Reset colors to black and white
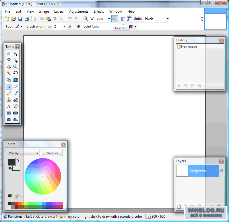229x222 pixels. point(10,168)
